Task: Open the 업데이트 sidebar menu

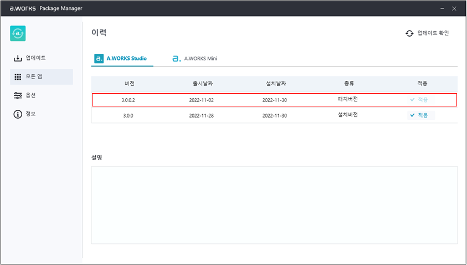Action: tap(42, 58)
